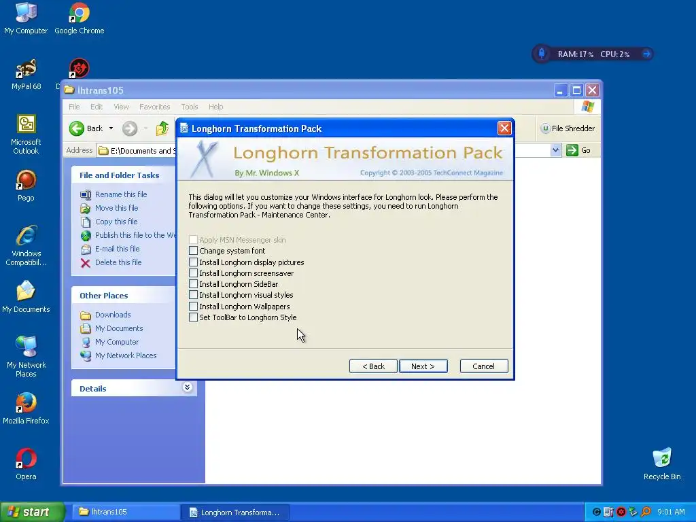The height and width of the screenshot is (522, 696).
Task: Open My Network Places link in Other Places
Action: (126, 355)
